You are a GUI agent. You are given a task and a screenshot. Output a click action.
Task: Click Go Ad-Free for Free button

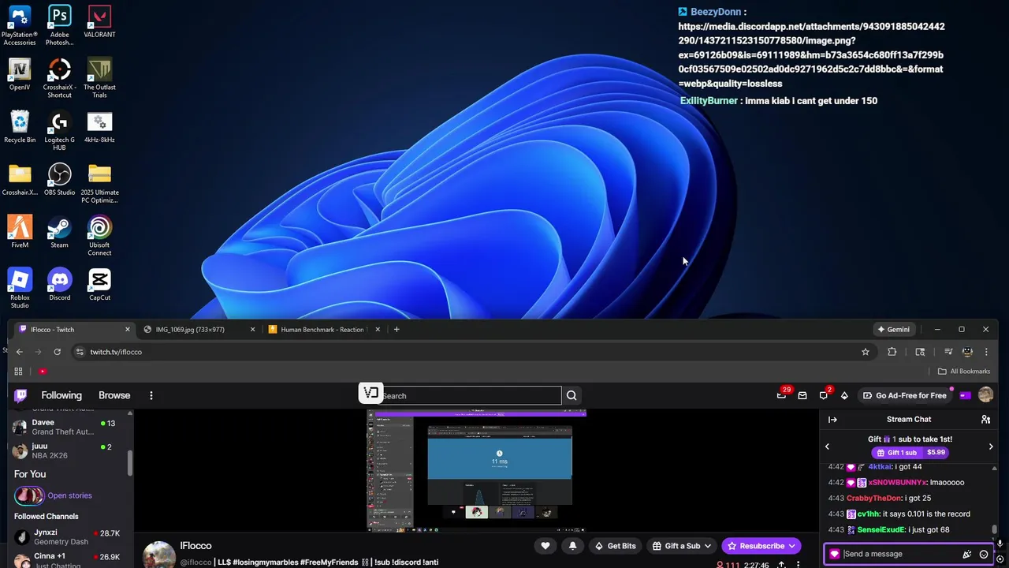click(904, 395)
